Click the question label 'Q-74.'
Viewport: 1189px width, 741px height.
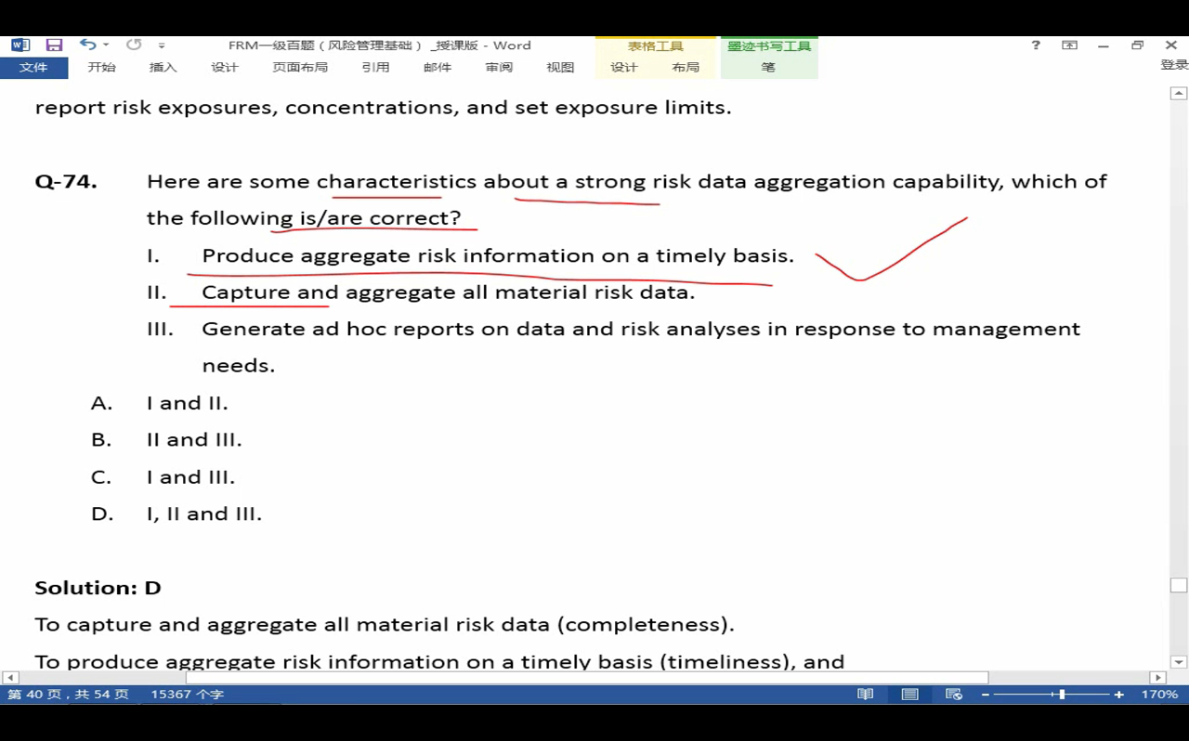point(66,181)
